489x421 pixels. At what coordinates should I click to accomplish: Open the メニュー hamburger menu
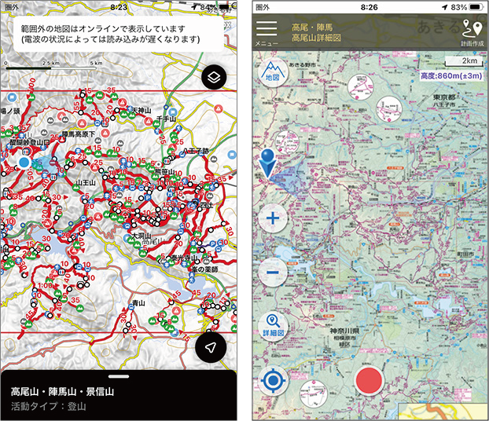click(267, 33)
